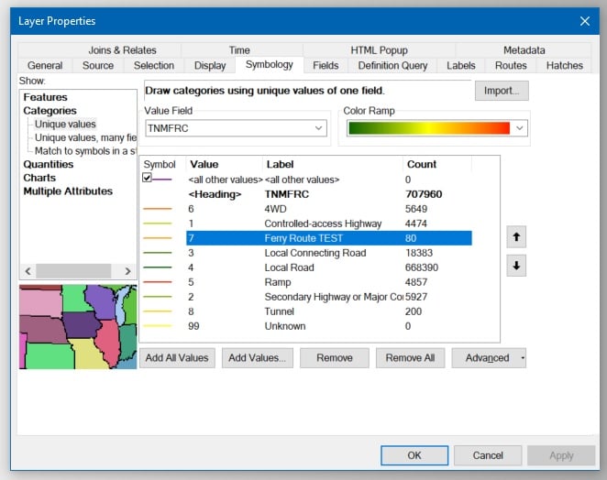Open the Labels tab
Screen dimensions: 607x480
(x=460, y=65)
